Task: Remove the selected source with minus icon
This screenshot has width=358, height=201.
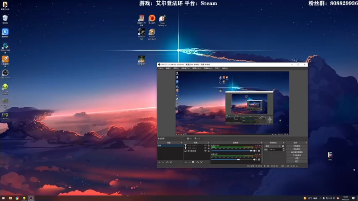Action: (x=189, y=162)
